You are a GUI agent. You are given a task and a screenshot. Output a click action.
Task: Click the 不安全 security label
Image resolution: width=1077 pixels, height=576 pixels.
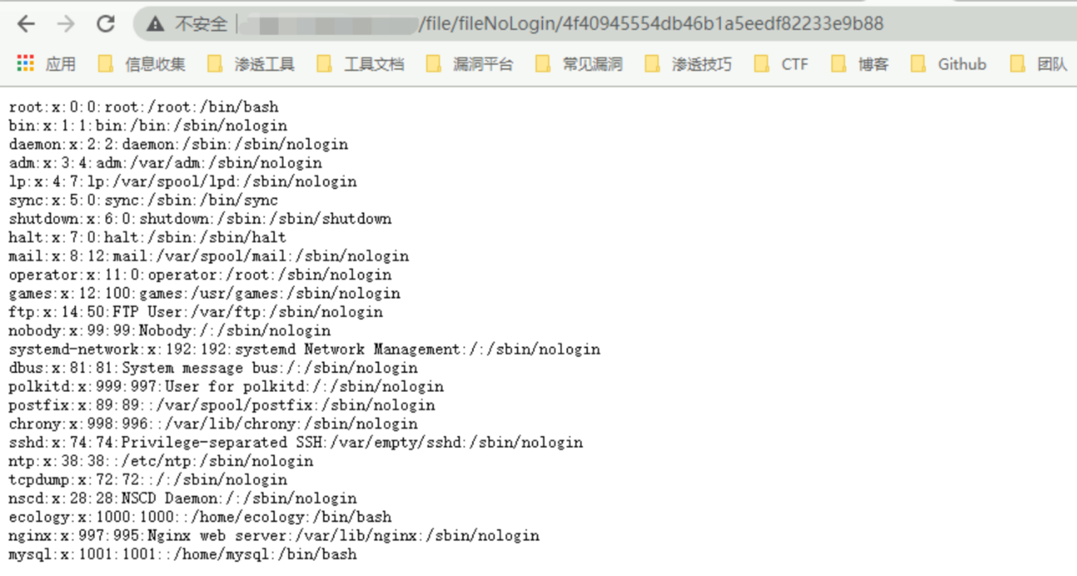[201, 24]
